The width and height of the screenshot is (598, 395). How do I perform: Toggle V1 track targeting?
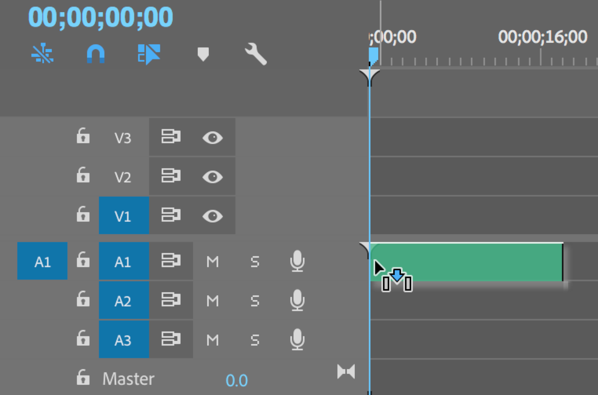[x=124, y=216]
